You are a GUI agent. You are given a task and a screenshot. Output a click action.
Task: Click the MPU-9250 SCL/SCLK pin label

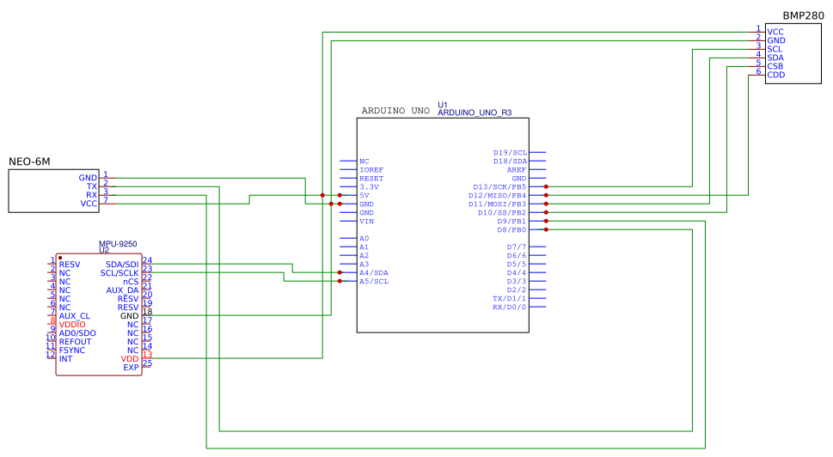[119, 273]
